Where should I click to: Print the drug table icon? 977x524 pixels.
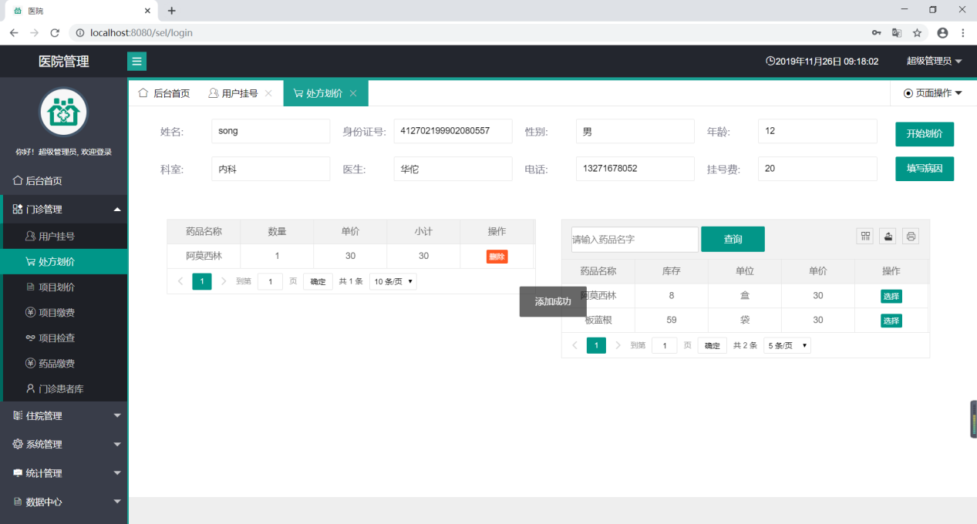coord(911,237)
